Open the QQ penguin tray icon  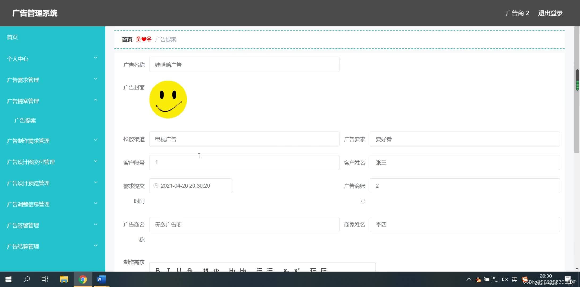pos(478,280)
